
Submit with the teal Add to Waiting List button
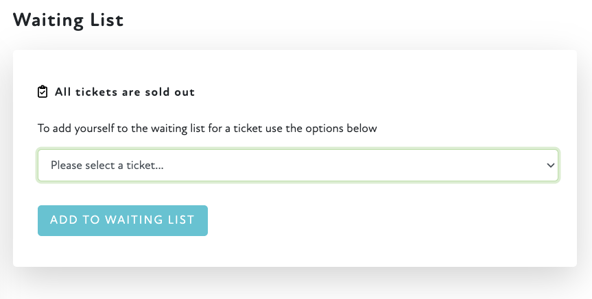122,220
